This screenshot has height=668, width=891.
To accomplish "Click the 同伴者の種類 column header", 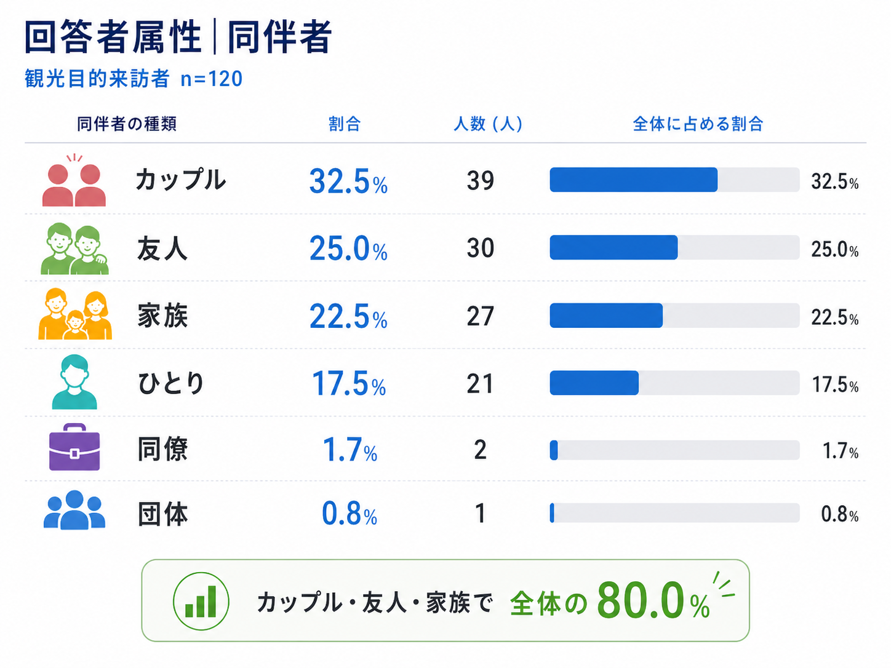I will click(127, 124).
